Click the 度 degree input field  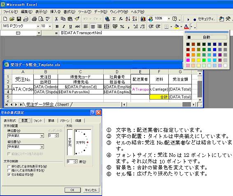pyautogui.click(x=70, y=161)
